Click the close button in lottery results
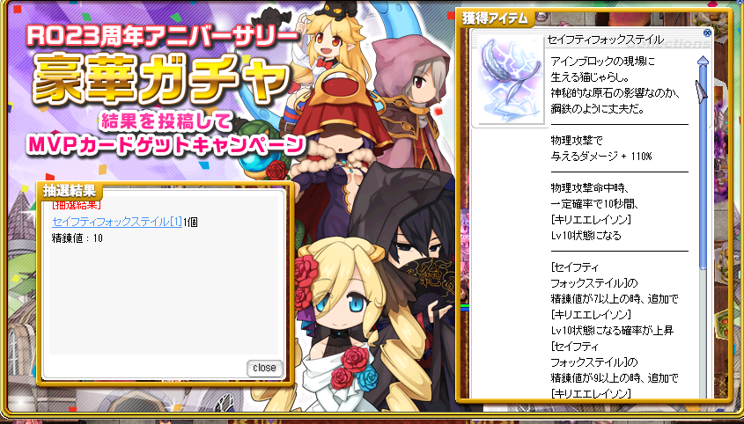This screenshot has height=424, width=744. [x=264, y=368]
